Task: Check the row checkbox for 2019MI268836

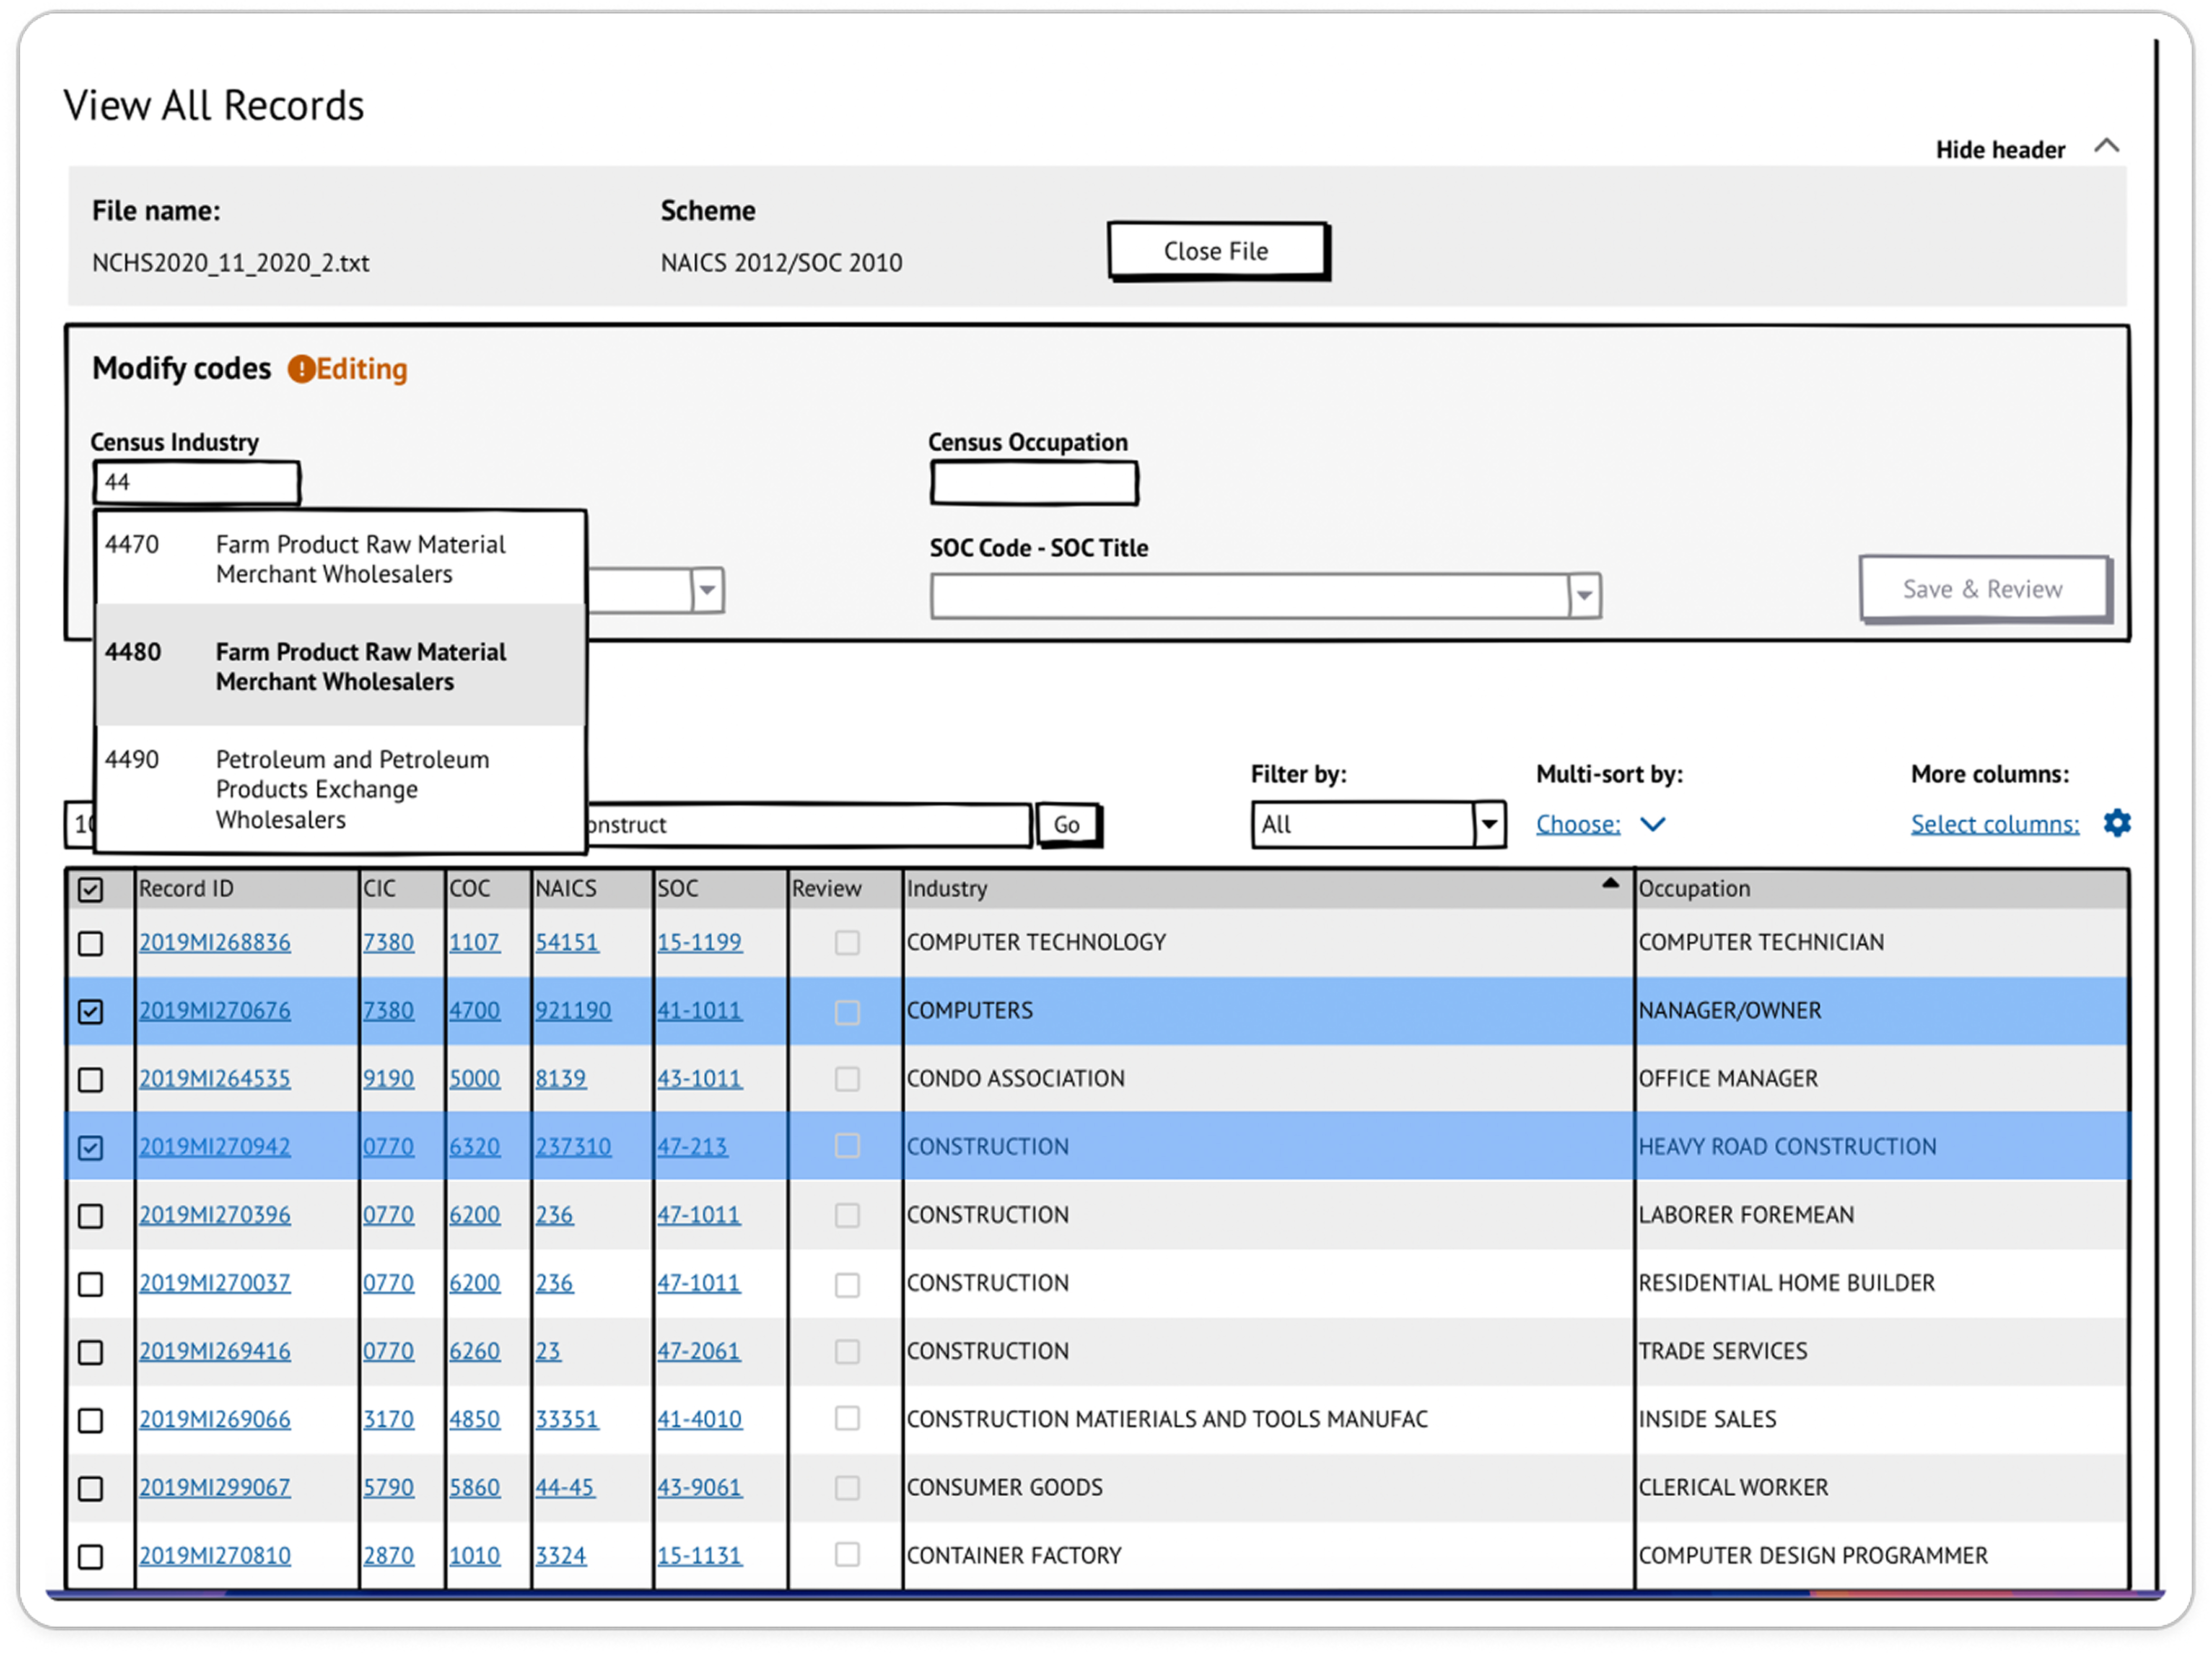Action: (x=90, y=943)
